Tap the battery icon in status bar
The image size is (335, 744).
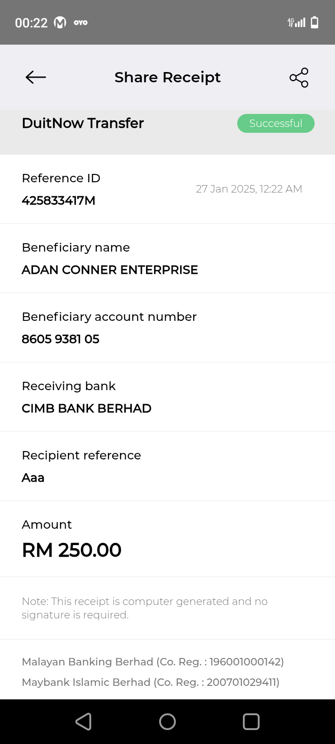(x=315, y=22)
